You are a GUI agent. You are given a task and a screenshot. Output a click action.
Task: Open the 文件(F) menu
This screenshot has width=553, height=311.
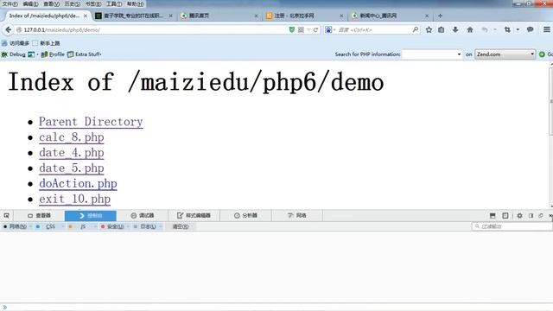(x=10, y=3)
